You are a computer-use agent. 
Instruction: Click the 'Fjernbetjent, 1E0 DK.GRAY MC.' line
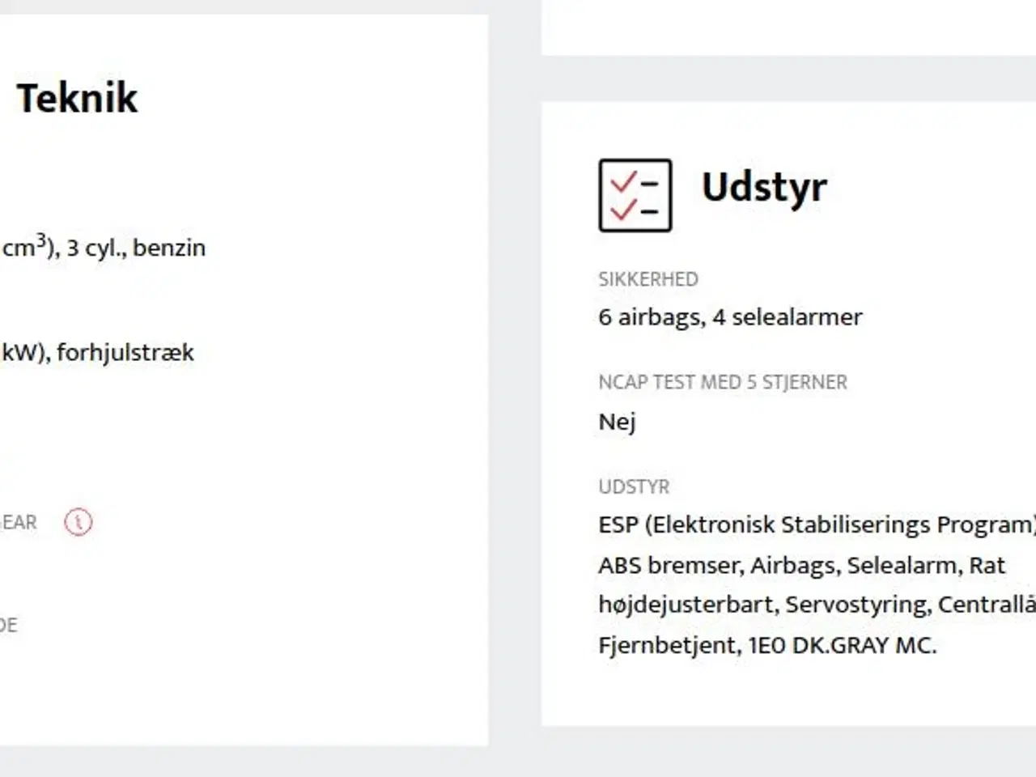pos(767,645)
